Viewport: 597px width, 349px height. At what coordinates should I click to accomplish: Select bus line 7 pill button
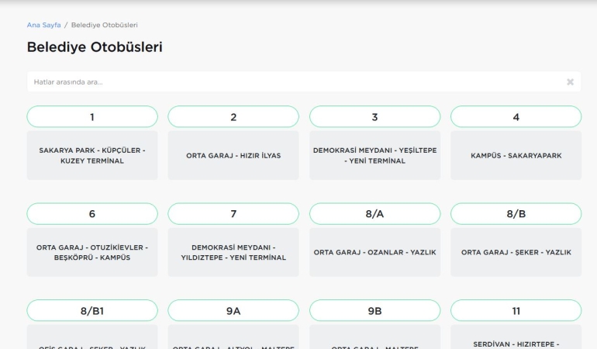[x=233, y=214]
